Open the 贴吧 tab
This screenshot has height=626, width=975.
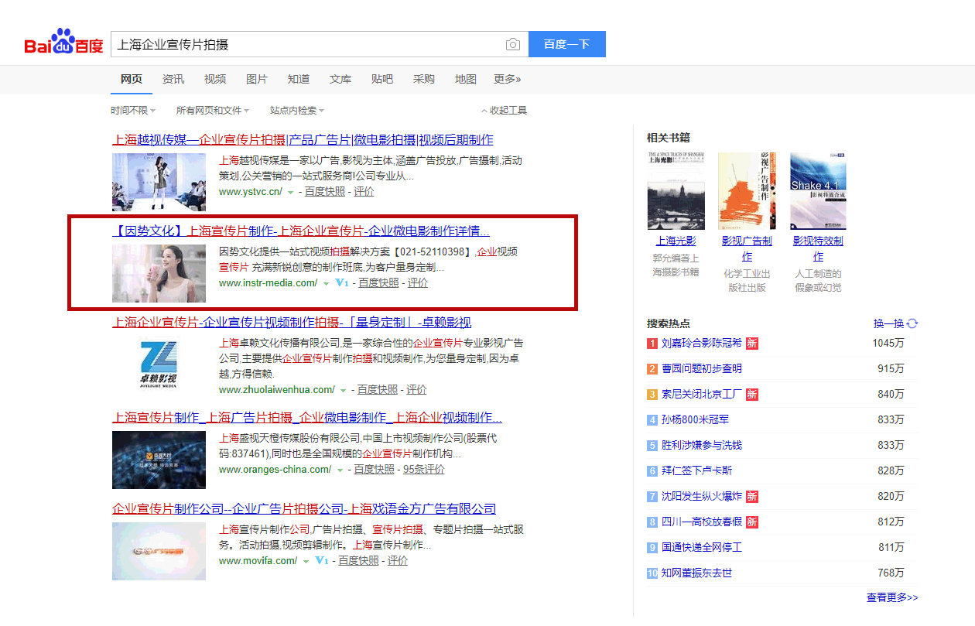tap(382, 79)
